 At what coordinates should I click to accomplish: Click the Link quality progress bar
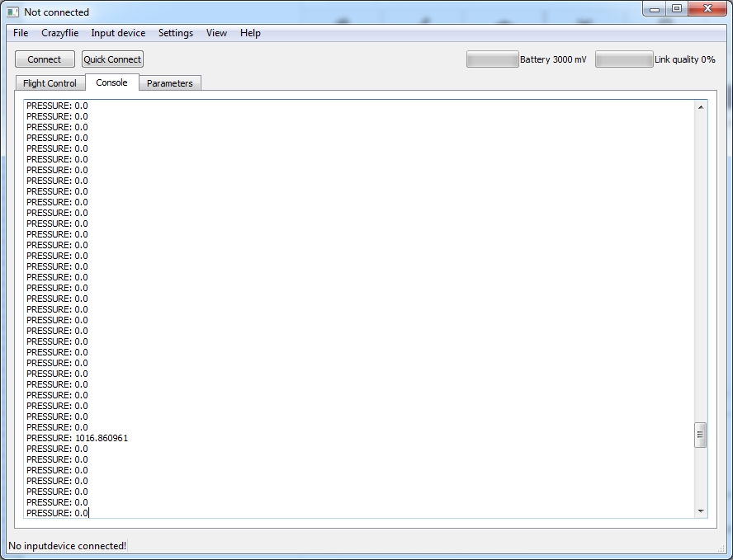[623, 59]
